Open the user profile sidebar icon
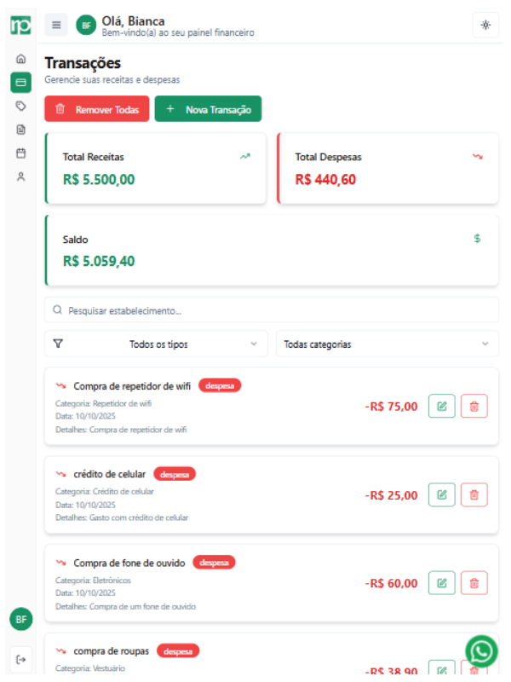 (x=21, y=176)
